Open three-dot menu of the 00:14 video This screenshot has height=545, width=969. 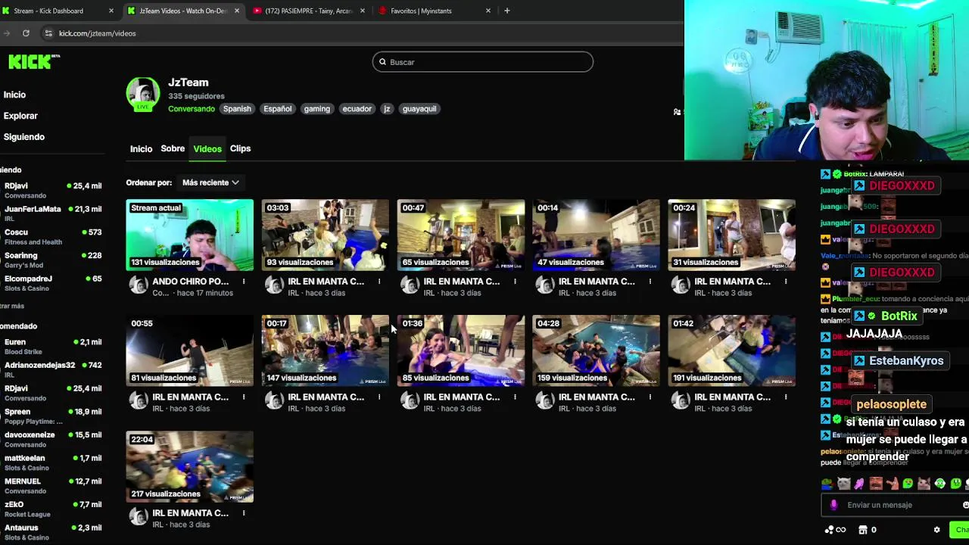[x=650, y=282]
